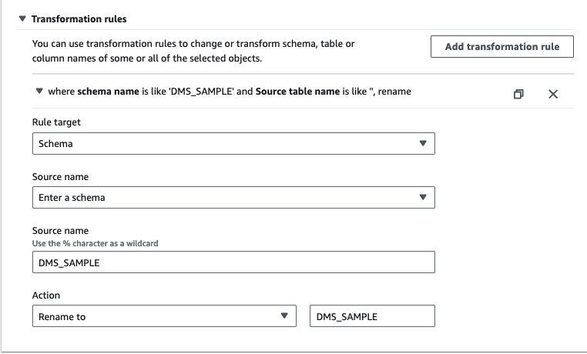This screenshot has width=587, height=354.
Task: Click the Action dropdown arrow icon
Action: [284, 316]
